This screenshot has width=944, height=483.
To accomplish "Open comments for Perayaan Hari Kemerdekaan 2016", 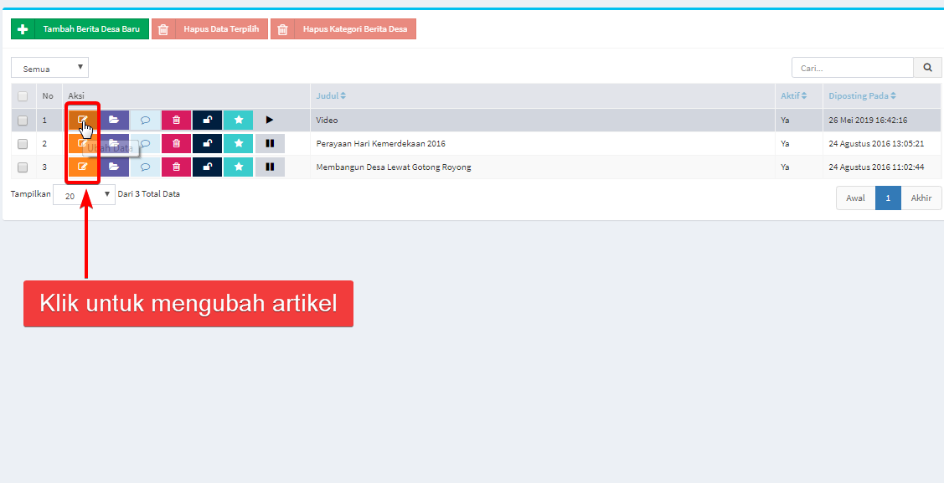I will click(145, 143).
